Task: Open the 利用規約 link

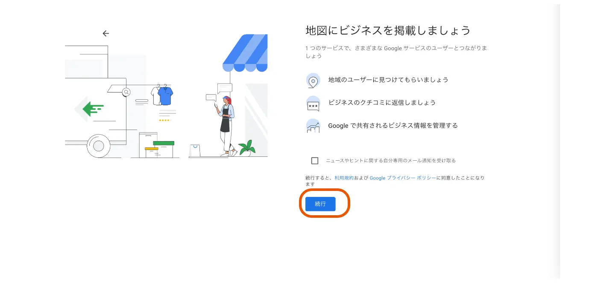Action: tap(344, 178)
